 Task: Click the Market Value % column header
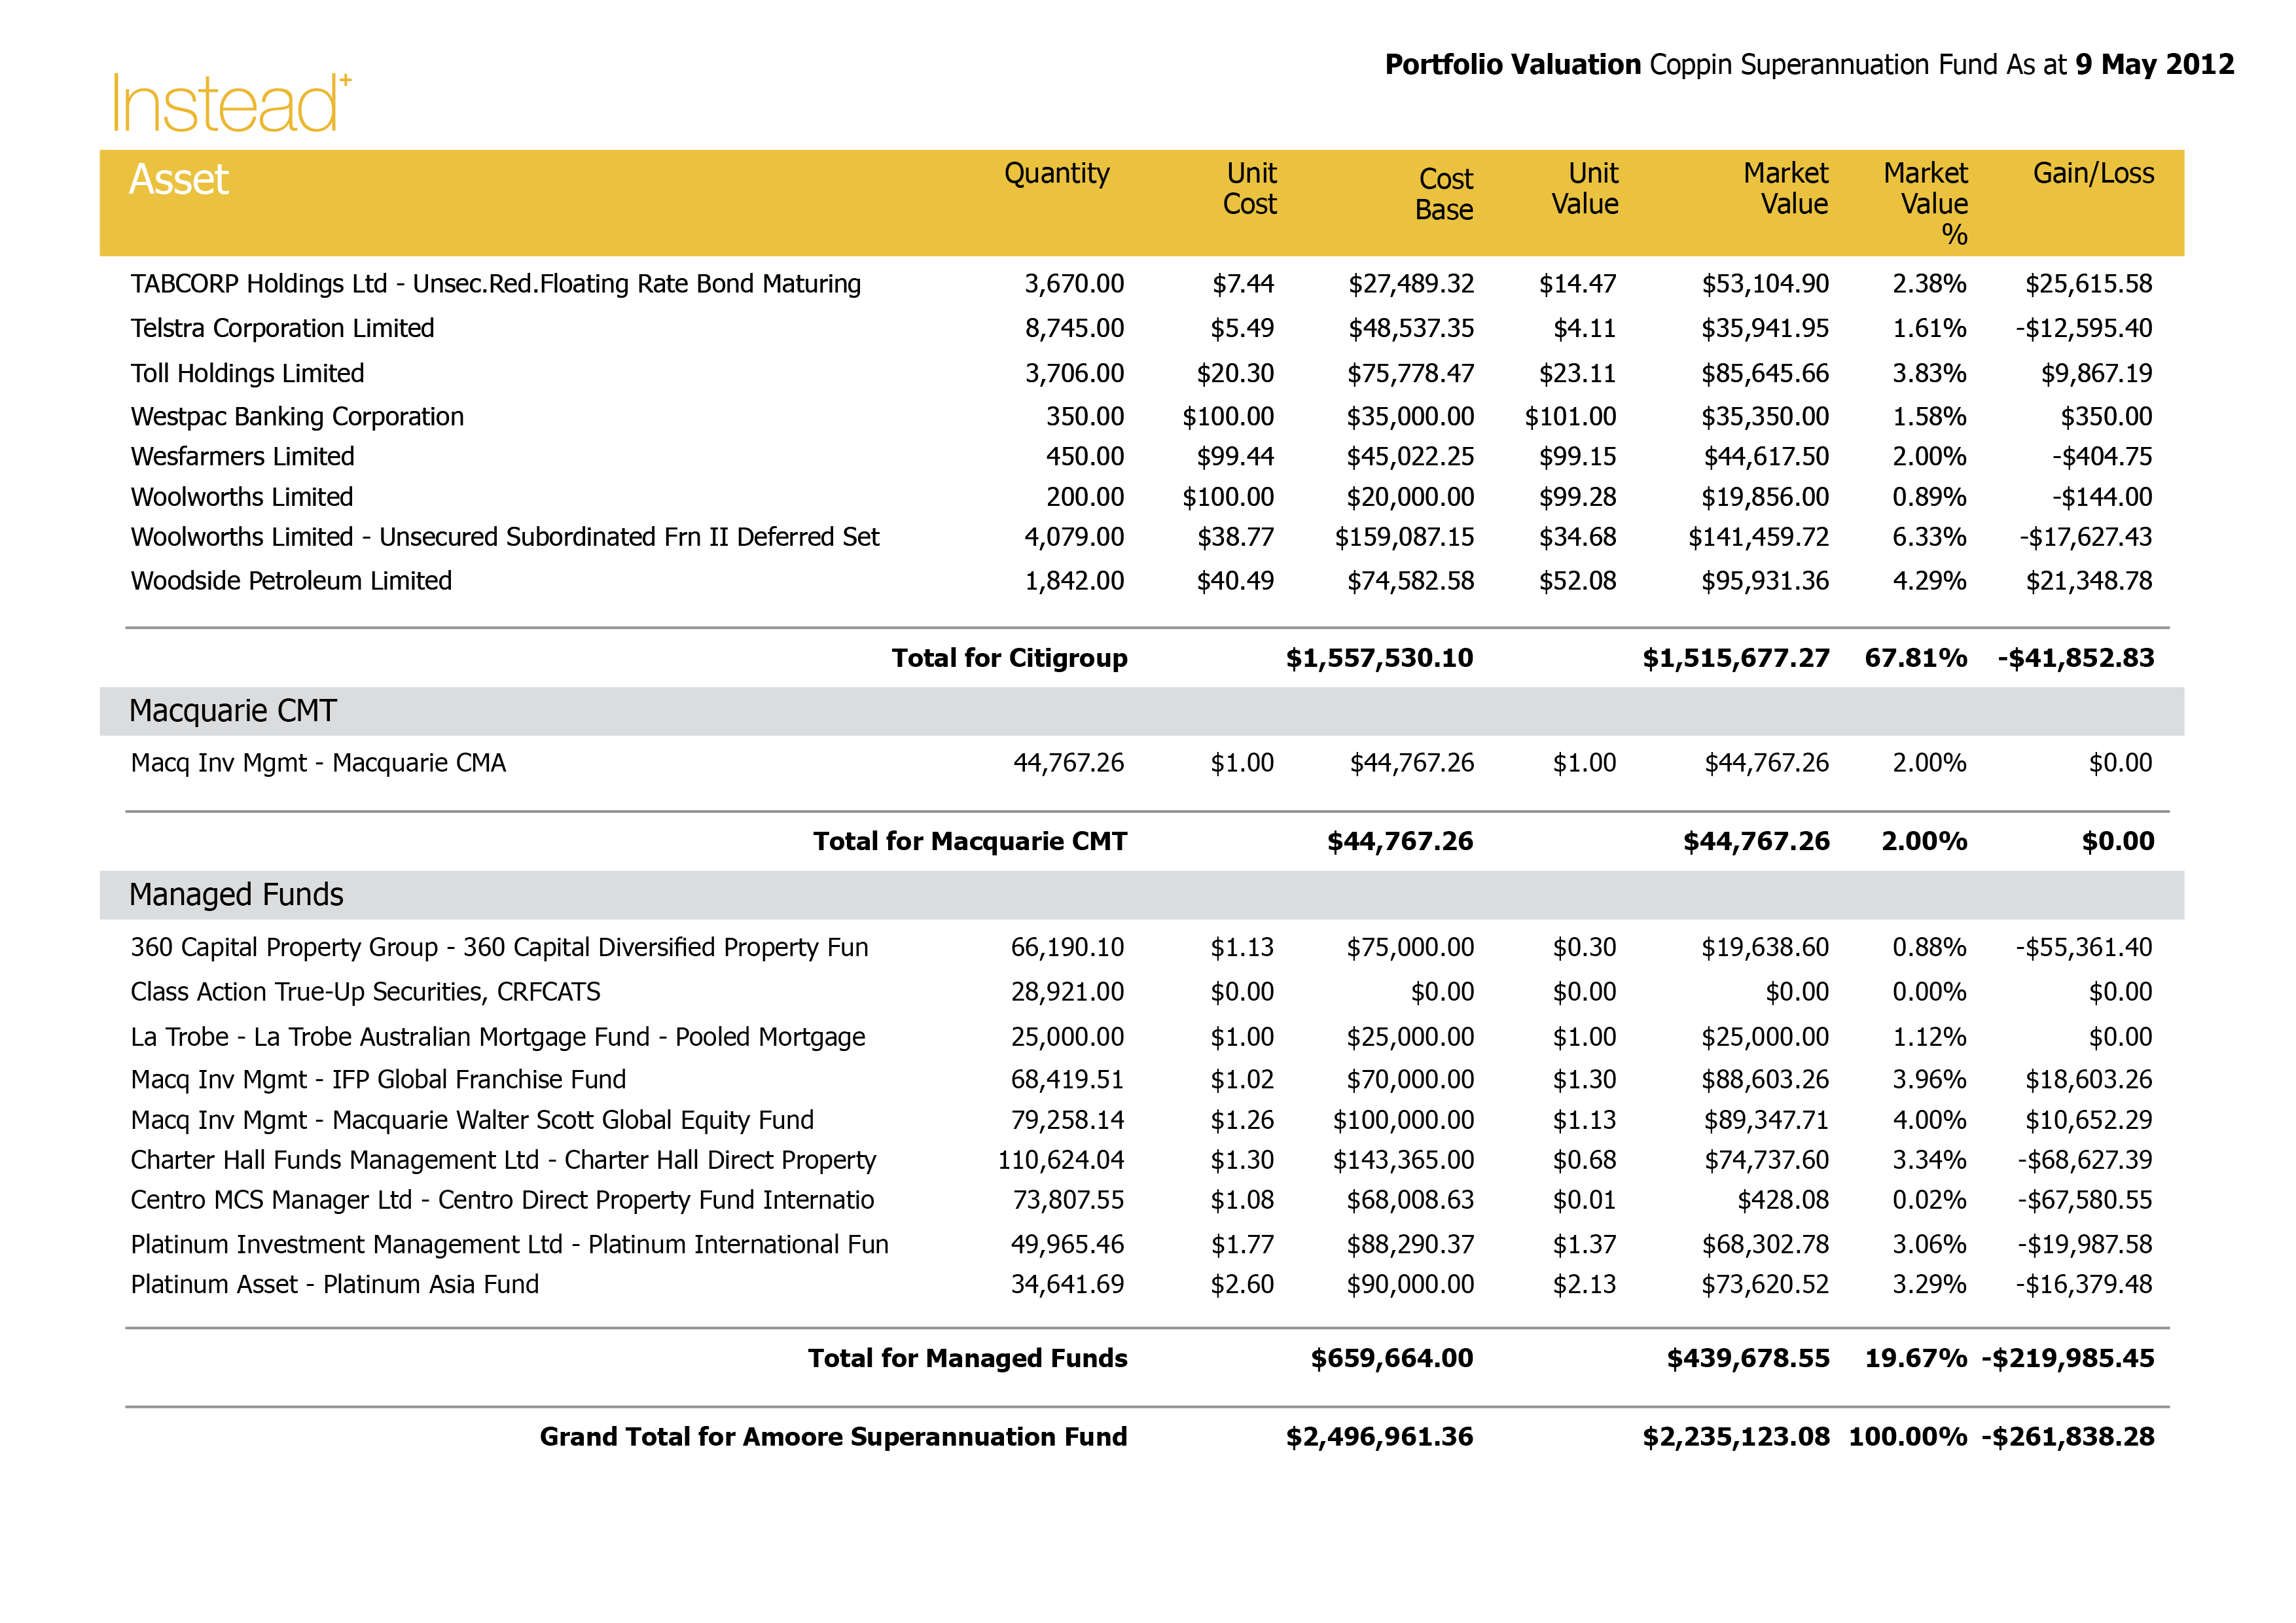1926,204
